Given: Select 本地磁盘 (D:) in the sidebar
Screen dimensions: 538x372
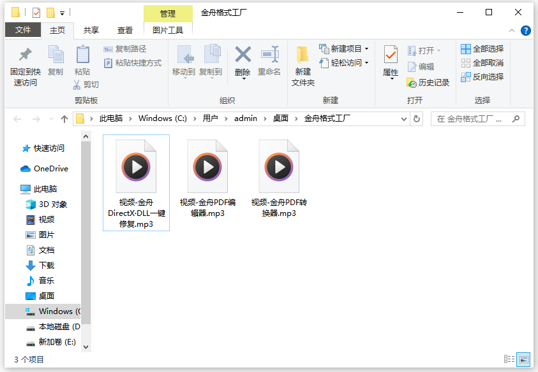Looking at the screenshot, I should tap(53, 327).
